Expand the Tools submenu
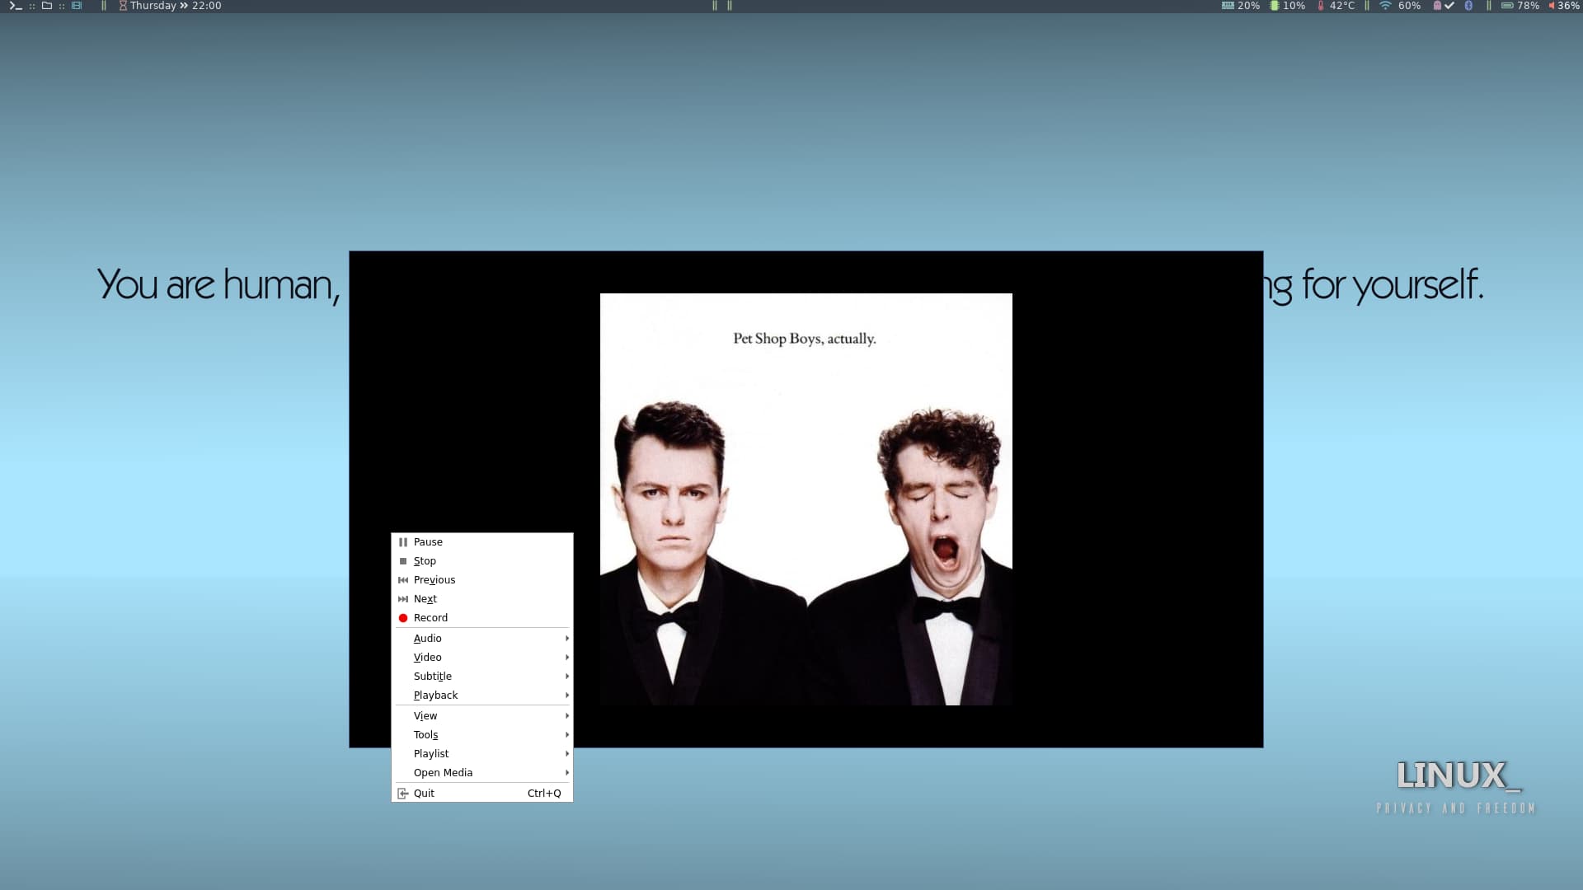The height and width of the screenshot is (890, 1583). pos(482,734)
